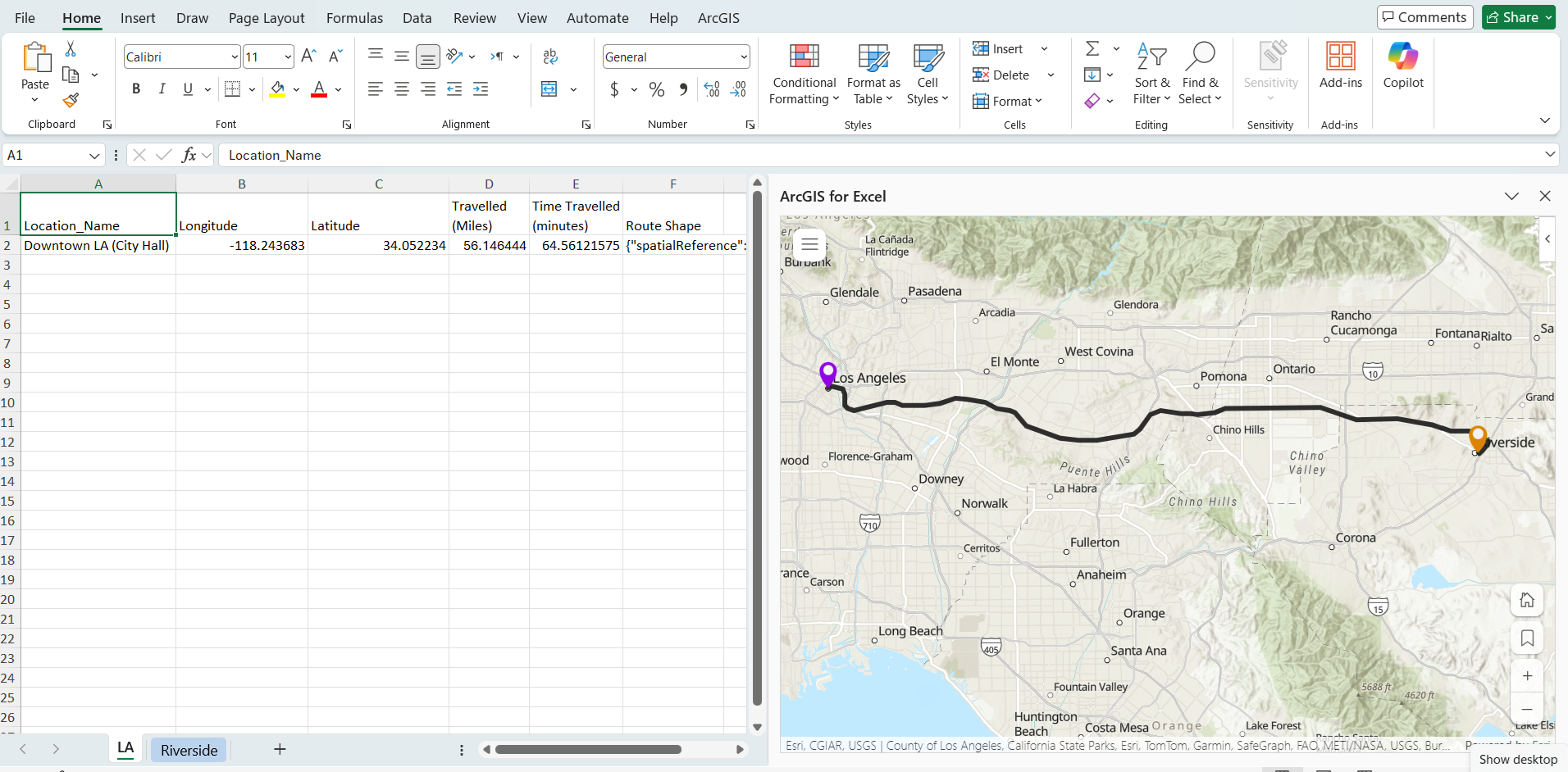Image resolution: width=1568 pixels, height=772 pixels.
Task: Toggle bold formatting
Action: pyautogui.click(x=136, y=89)
